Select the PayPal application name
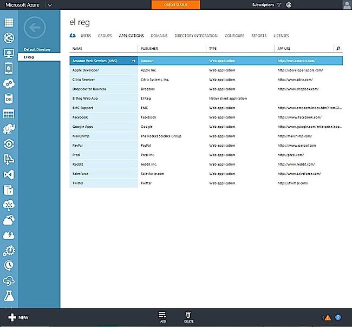352x327 pixels. [77, 146]
